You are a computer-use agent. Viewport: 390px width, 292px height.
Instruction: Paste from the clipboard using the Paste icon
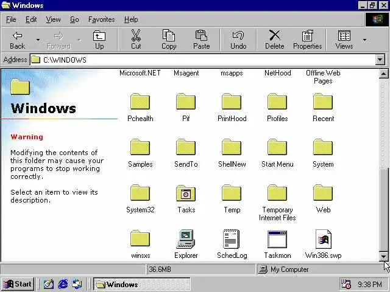(202, 40)
